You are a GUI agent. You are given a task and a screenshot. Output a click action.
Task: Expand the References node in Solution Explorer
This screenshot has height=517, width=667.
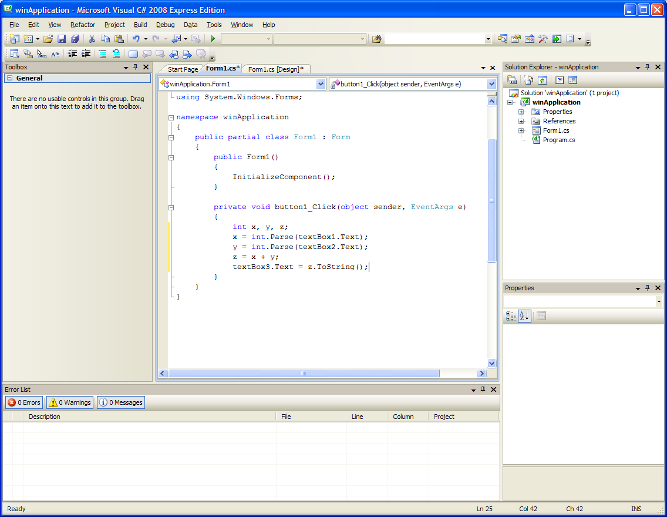pos(521,121)
